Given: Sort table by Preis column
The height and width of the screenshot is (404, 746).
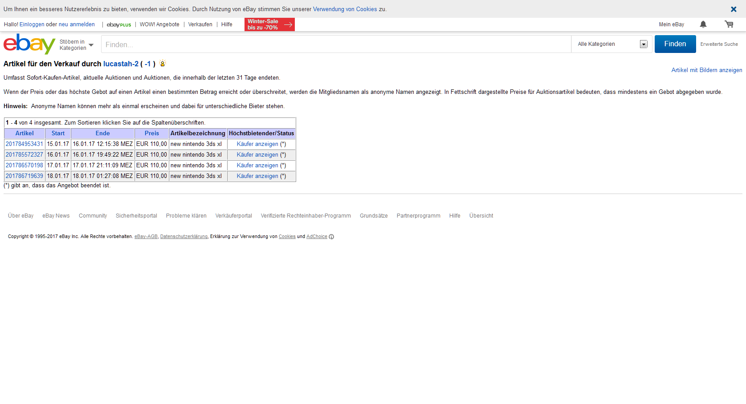Looking at the screenshot, I should pyautogui.click(x=152, y=133).
